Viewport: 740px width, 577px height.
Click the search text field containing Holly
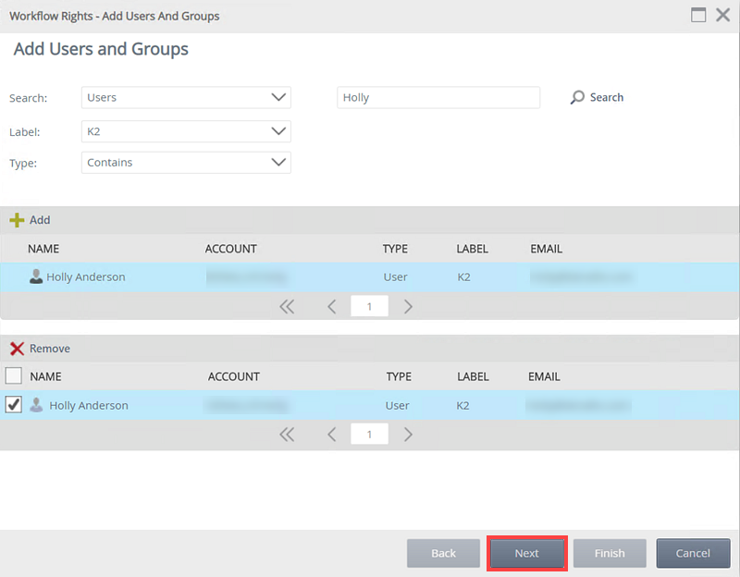[438, 97]
